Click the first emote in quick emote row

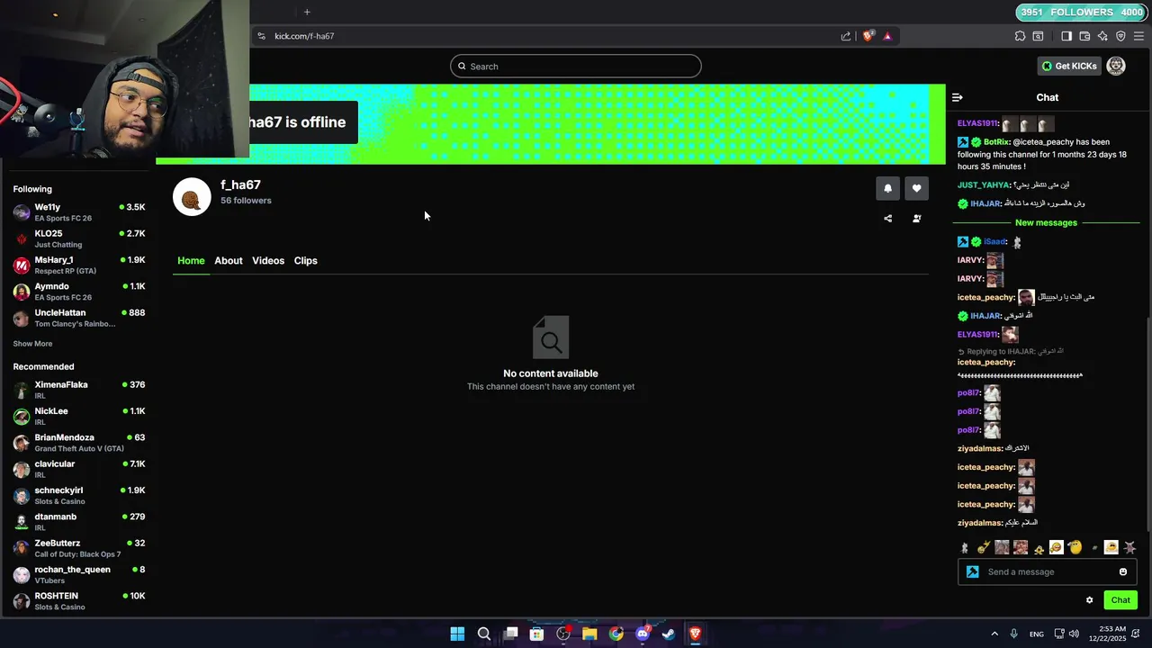(965, 547)
